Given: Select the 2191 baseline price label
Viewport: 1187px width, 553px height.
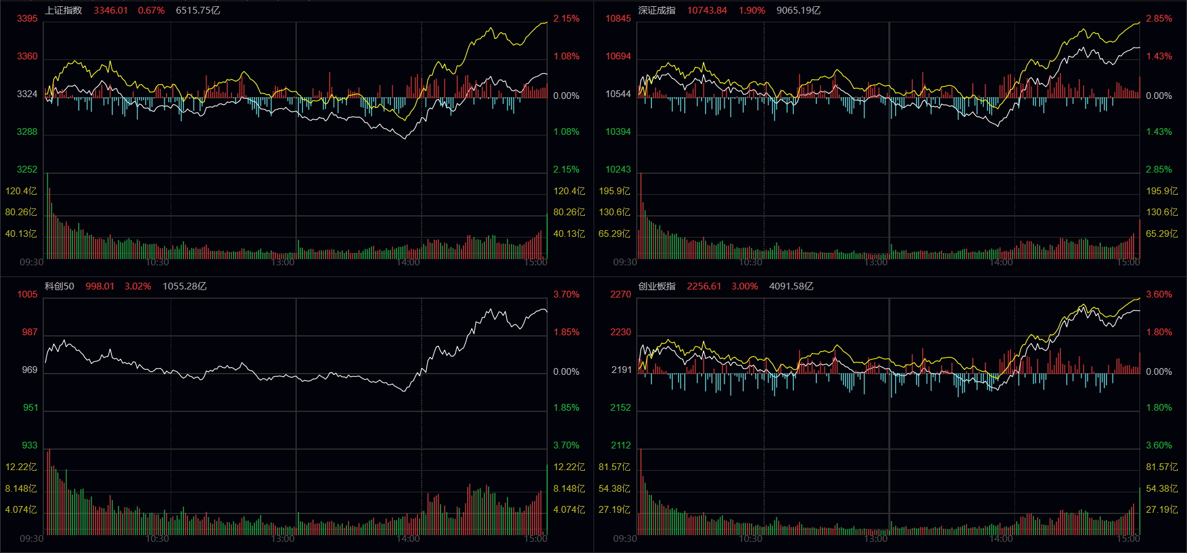Looking at the screenshot, I should [621, 370].
